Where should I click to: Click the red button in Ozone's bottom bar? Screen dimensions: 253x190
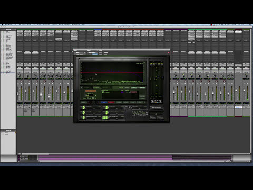111,102
